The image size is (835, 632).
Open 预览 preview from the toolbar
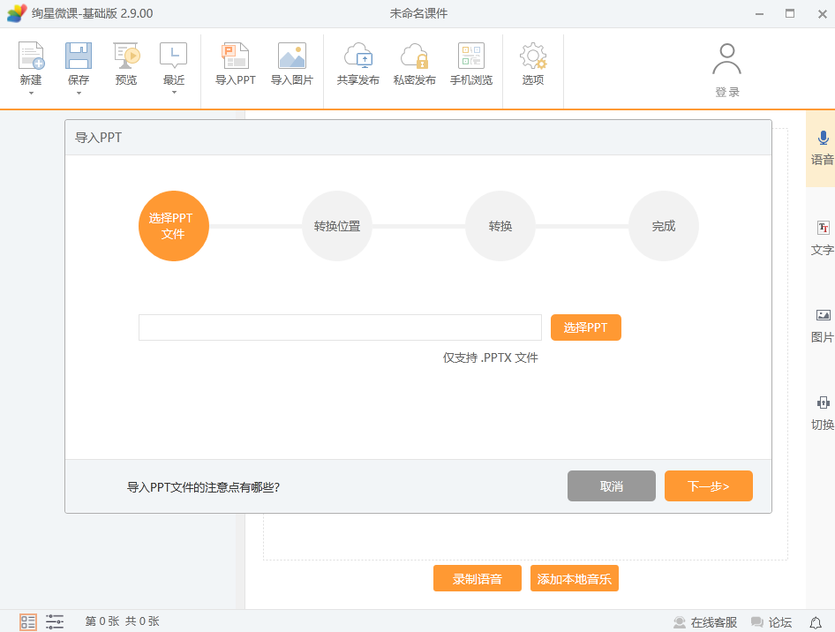pos(126,64)
